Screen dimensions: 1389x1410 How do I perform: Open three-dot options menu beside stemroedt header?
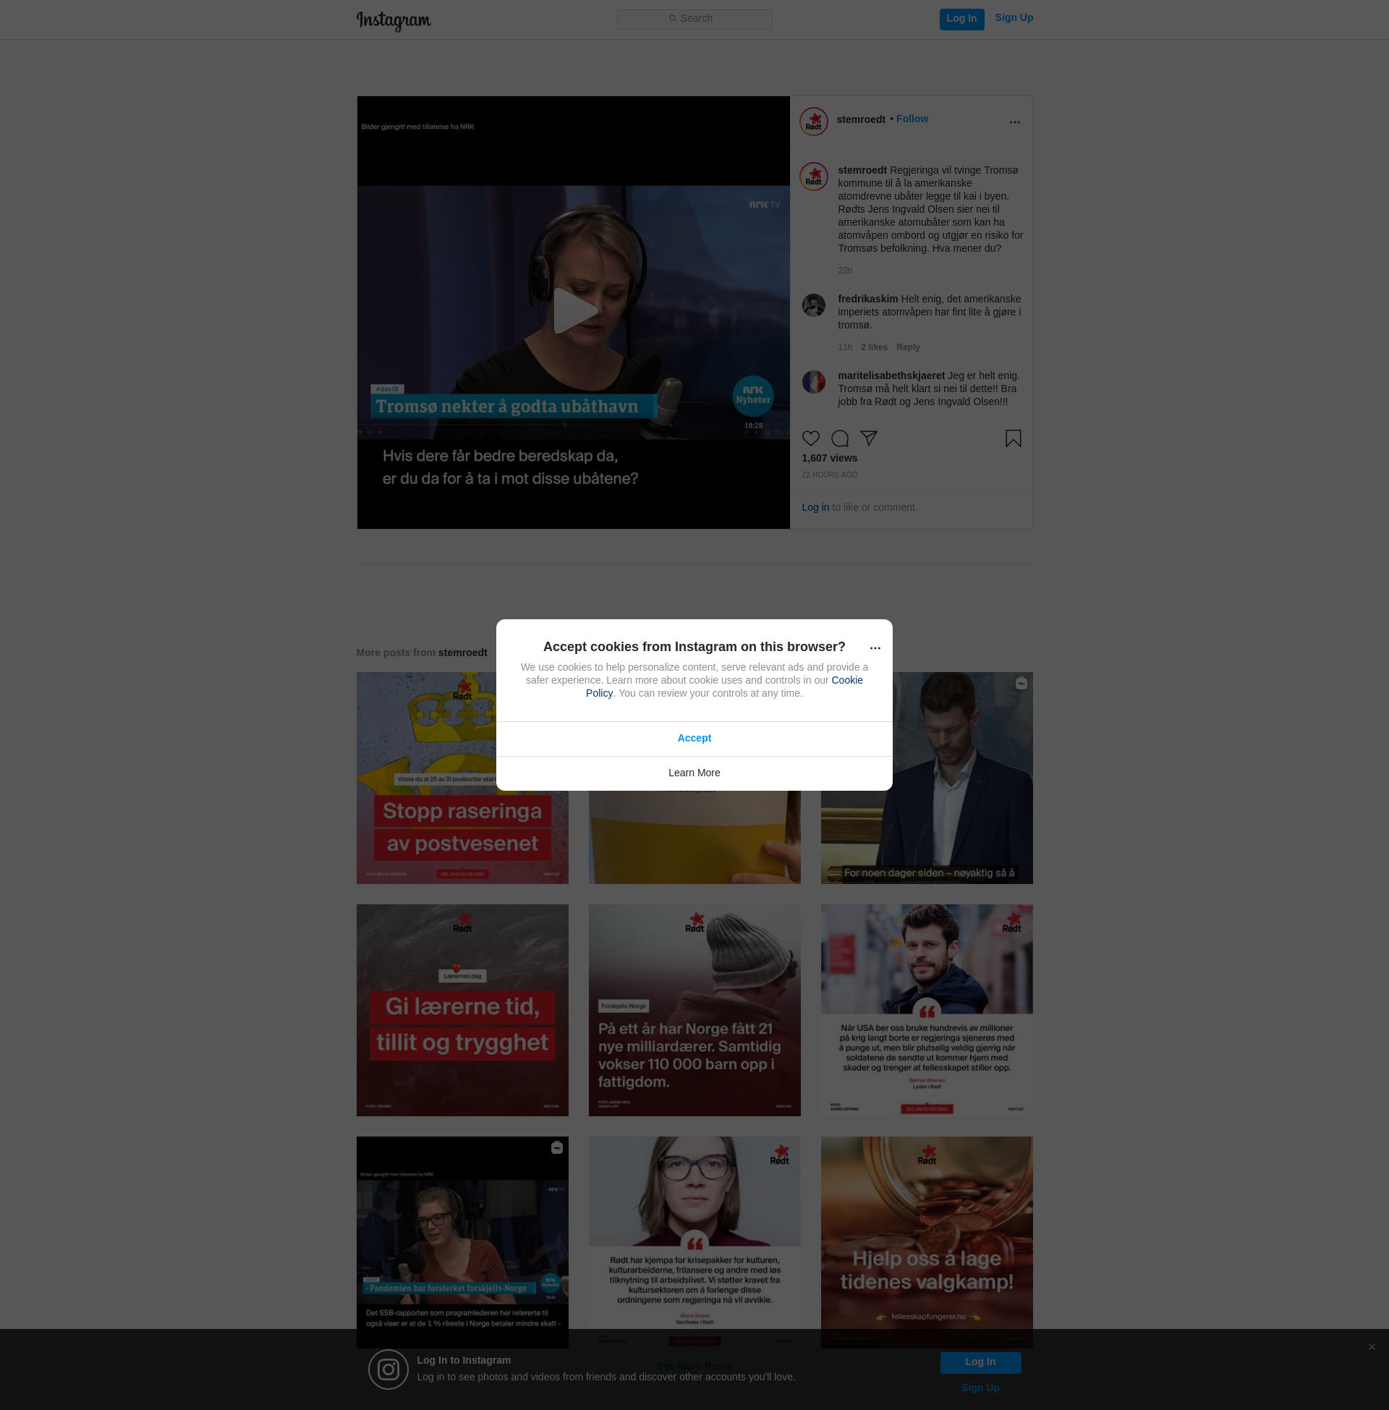1014,122
